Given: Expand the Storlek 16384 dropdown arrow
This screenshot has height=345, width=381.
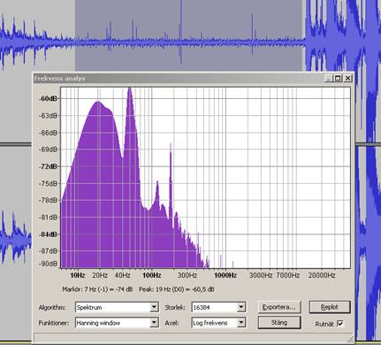Looking at the screenshot, I should pyautogui.click(x=240, y=307).
